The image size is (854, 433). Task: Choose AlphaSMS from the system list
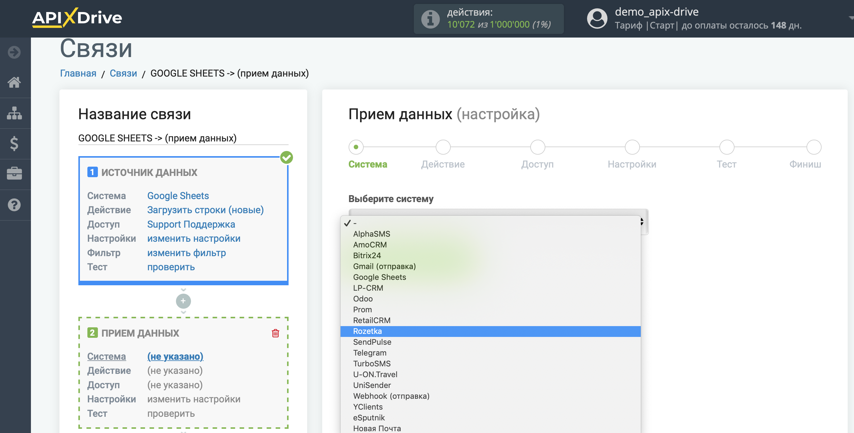[x=490, y=234]
